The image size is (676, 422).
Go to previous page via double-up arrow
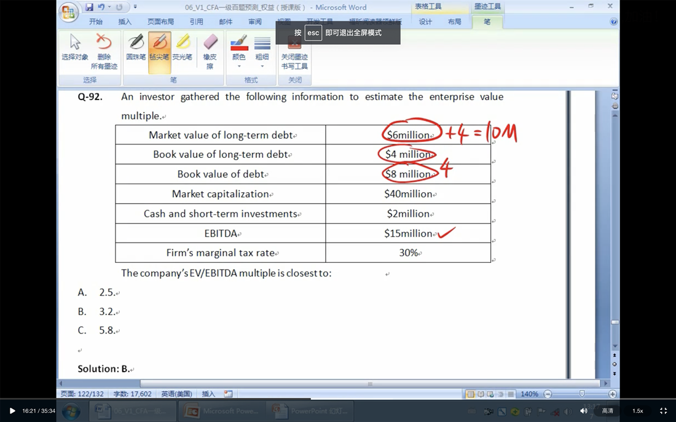point(615,355)
